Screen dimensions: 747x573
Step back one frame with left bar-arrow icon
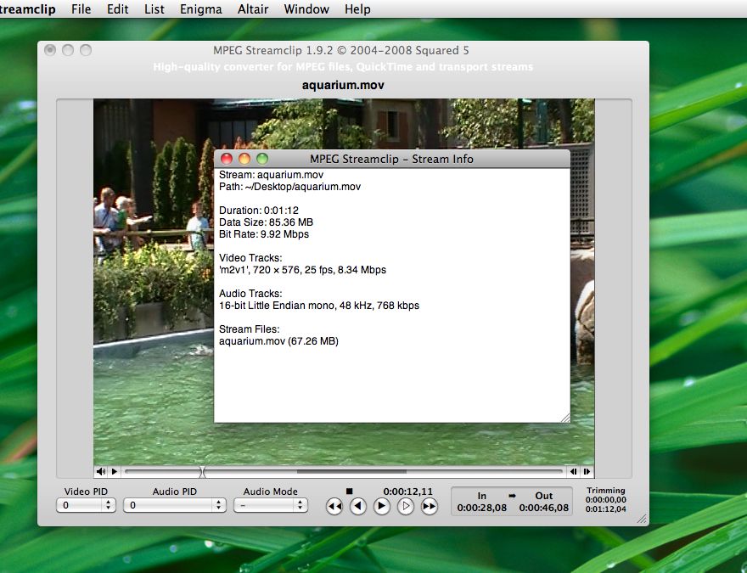click(x=574, y=471)
